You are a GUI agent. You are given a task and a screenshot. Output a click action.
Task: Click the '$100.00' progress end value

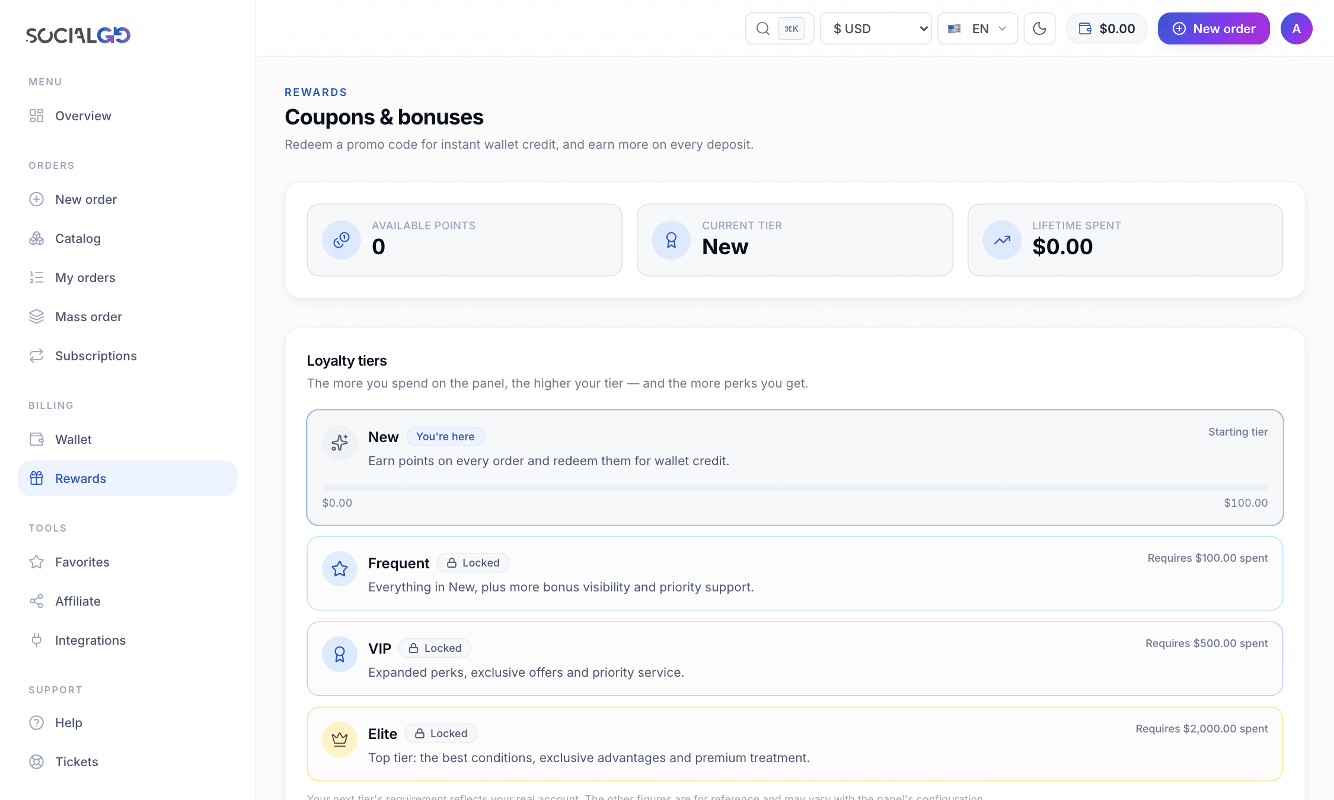point(1246,503)
